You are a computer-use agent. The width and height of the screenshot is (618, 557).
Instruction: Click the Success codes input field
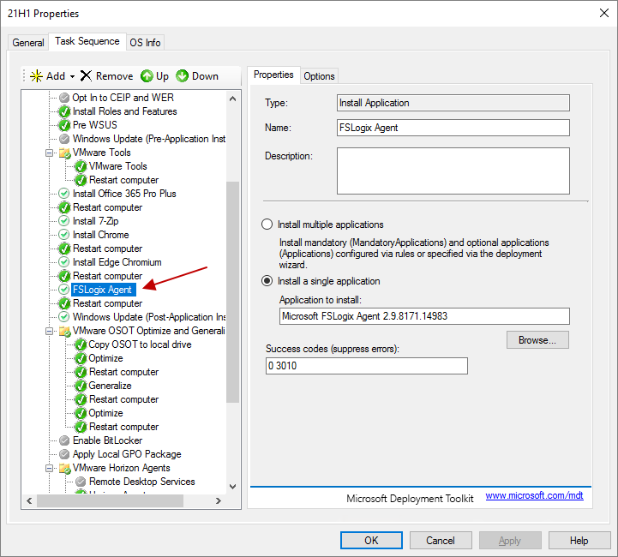[x=367, y=366]
